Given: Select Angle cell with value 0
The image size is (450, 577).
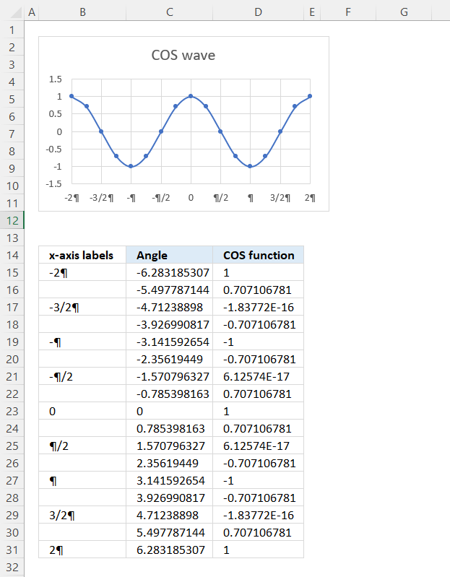Looking at the screenshot, I should coord(169,411).
